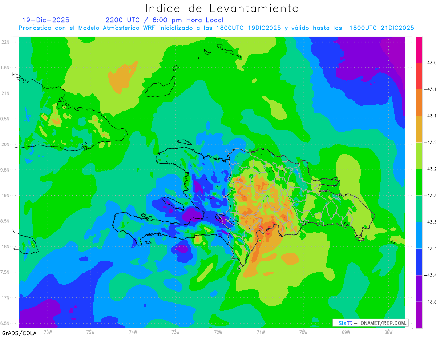Click the "22N" latitude label
This screenshot has height=337, width=436.
pyautogui.click(x=5, y=42)
